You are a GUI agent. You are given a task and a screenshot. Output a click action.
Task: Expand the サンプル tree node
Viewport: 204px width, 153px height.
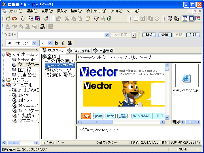tap(3, 80)
